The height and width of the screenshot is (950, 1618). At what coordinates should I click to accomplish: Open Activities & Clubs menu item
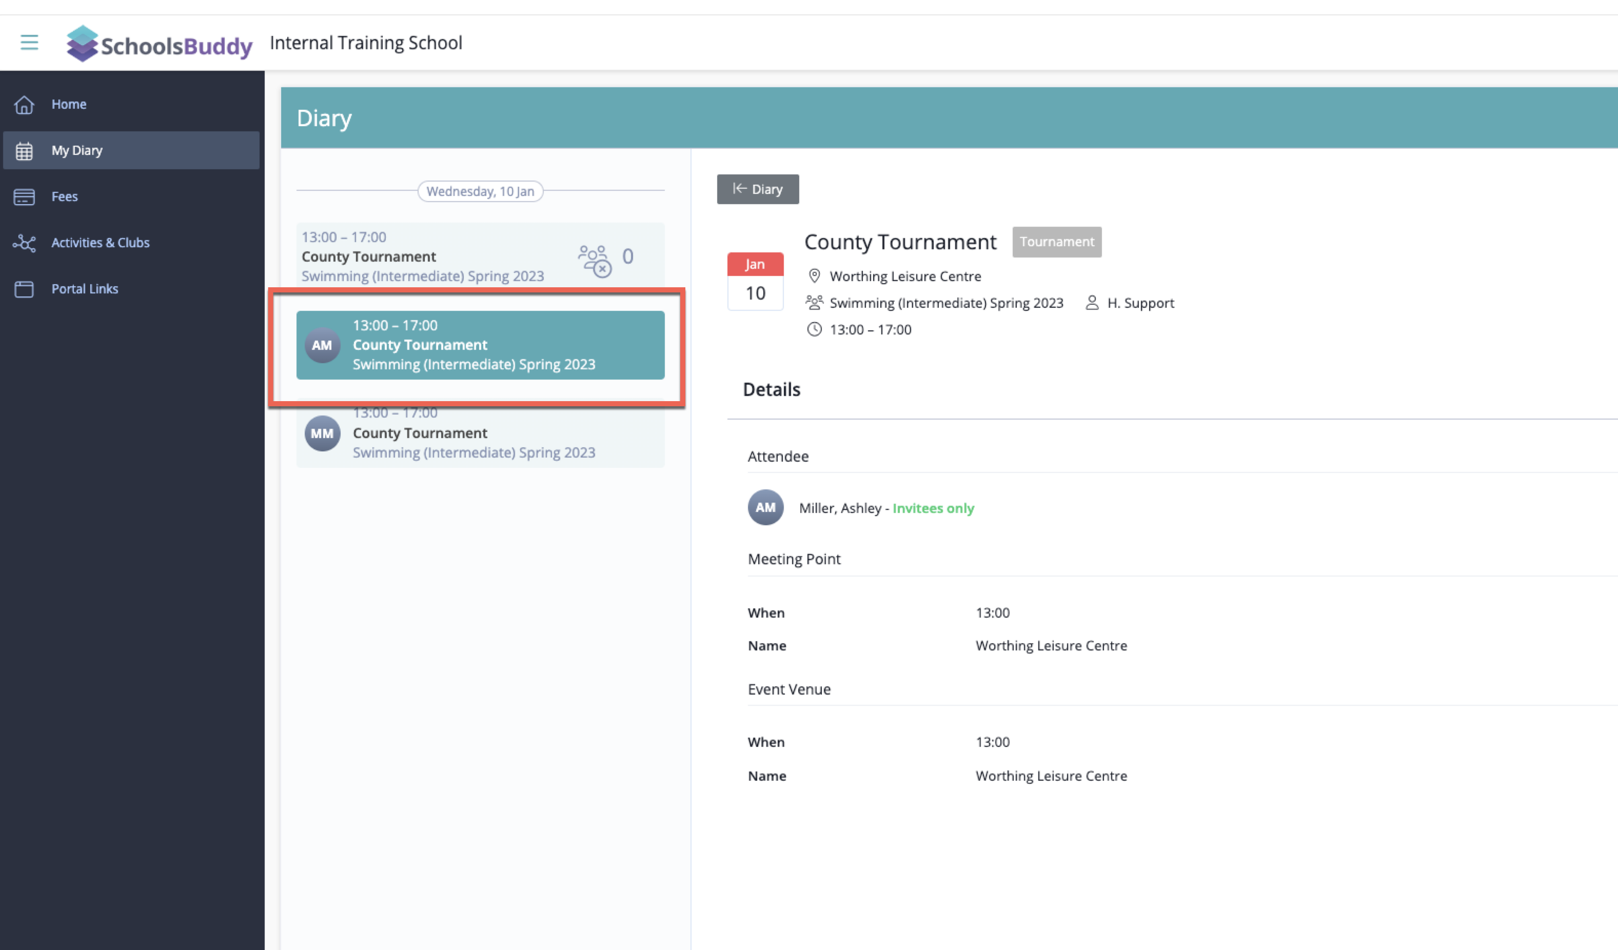tap(100, 243)
